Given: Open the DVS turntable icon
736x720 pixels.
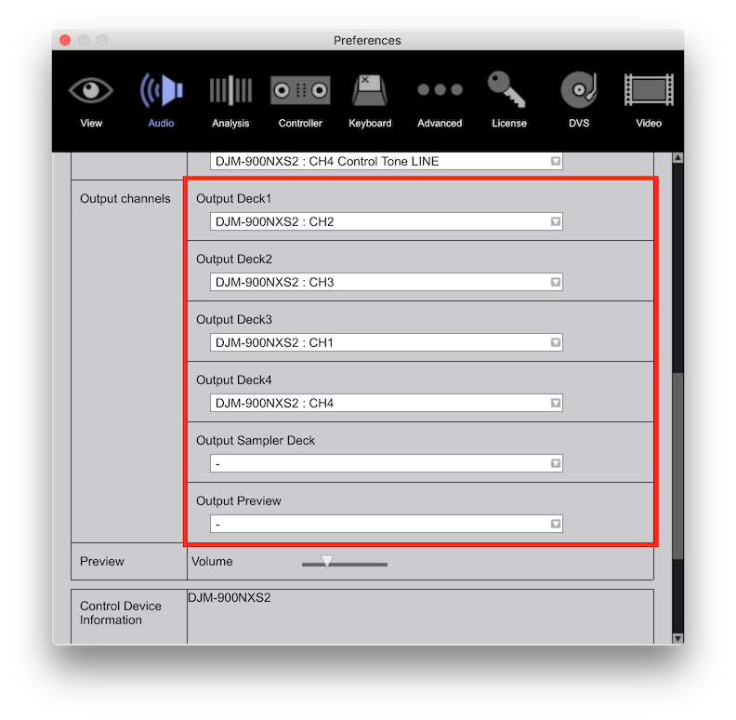Looking at the screenshot, I should point(579,89).
